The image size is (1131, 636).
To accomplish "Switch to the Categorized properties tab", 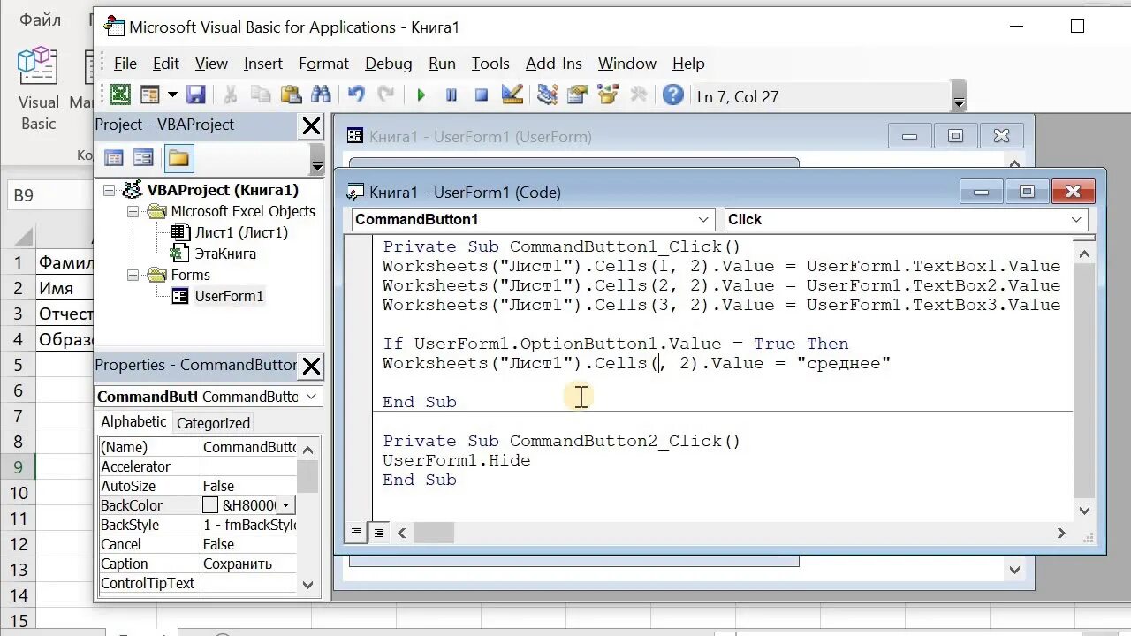I will pos(213,423).
